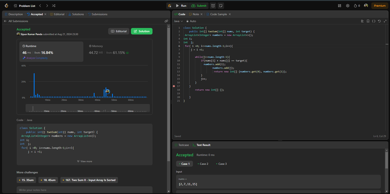Click the runtime chart range slider
Image resolution: width=390 pixels, height=194 pixels.
pos(88,108)
